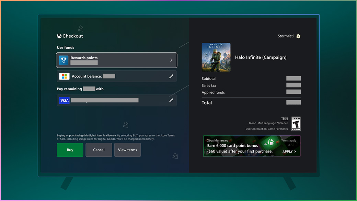Click the StormYeti profile avatar icon

click(298, 36)
